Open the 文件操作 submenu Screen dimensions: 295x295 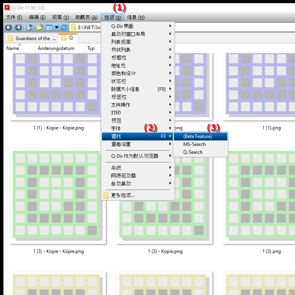tap(138, 105)
